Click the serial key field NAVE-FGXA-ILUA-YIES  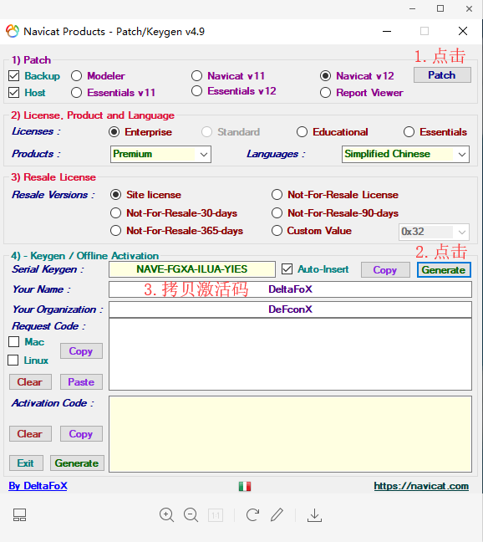[x=192, y=269]
